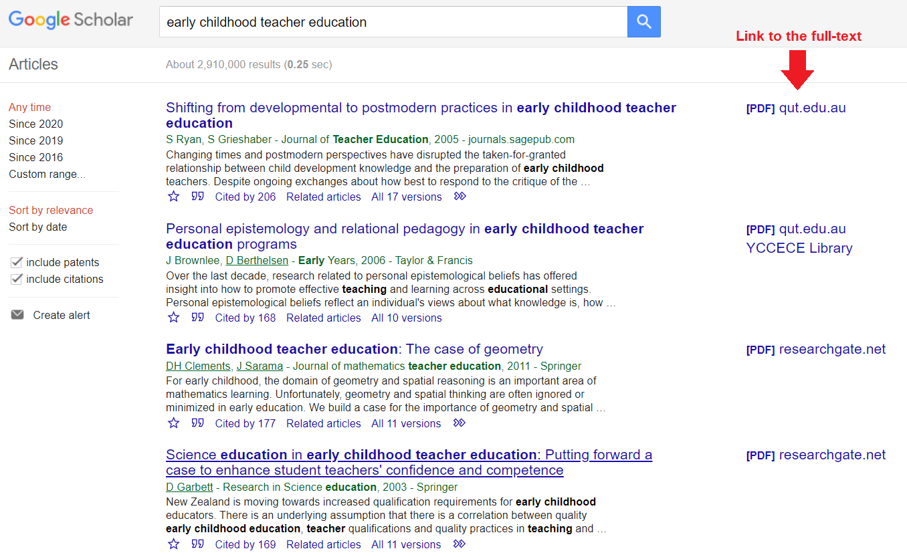907x557 pixels.
Task: Open author profile D Berthelsen
Action: pyautogui.click(x=257, y=260)
